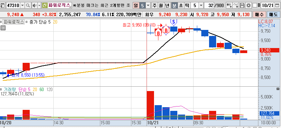Viewport: 281px width, 128px height.
Task: Click the blue 70.84% value
Action: pos(93,15)
